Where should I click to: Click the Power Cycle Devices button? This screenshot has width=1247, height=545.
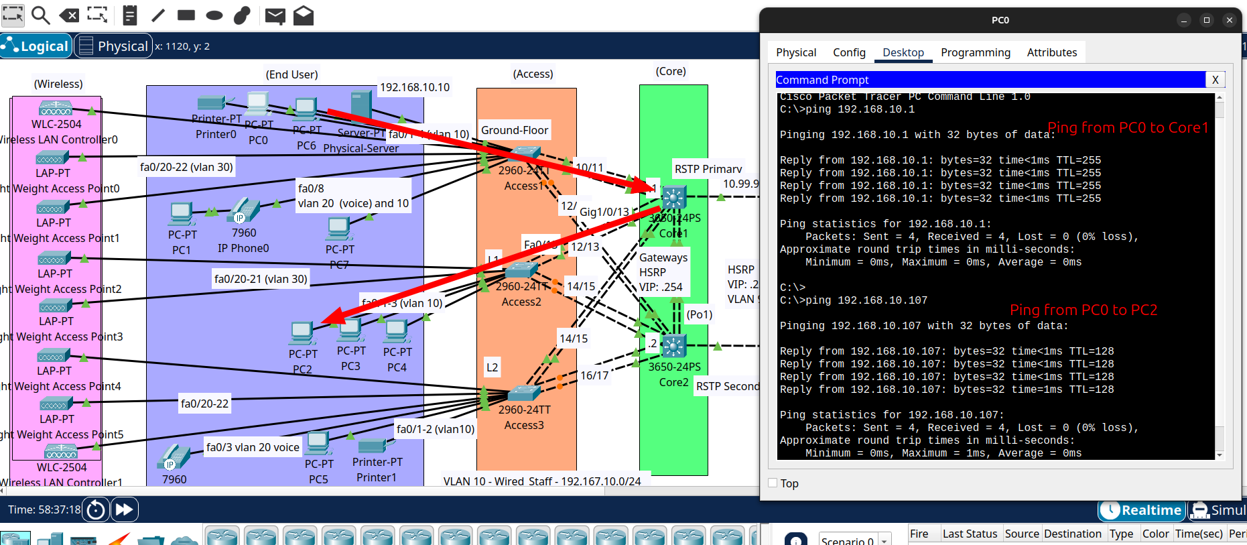pyautogui.click(x=96, y=509)
